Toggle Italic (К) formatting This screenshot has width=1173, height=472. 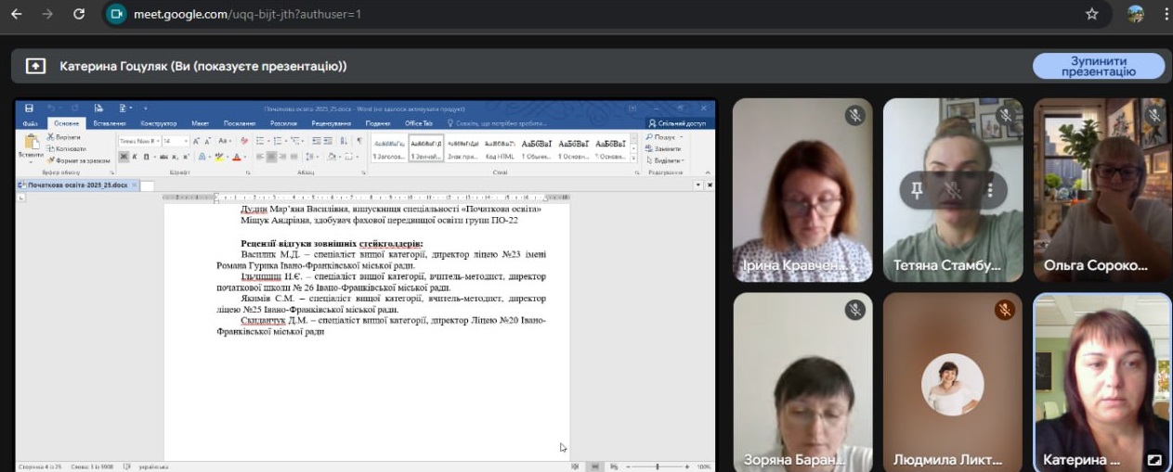point(135,157)
